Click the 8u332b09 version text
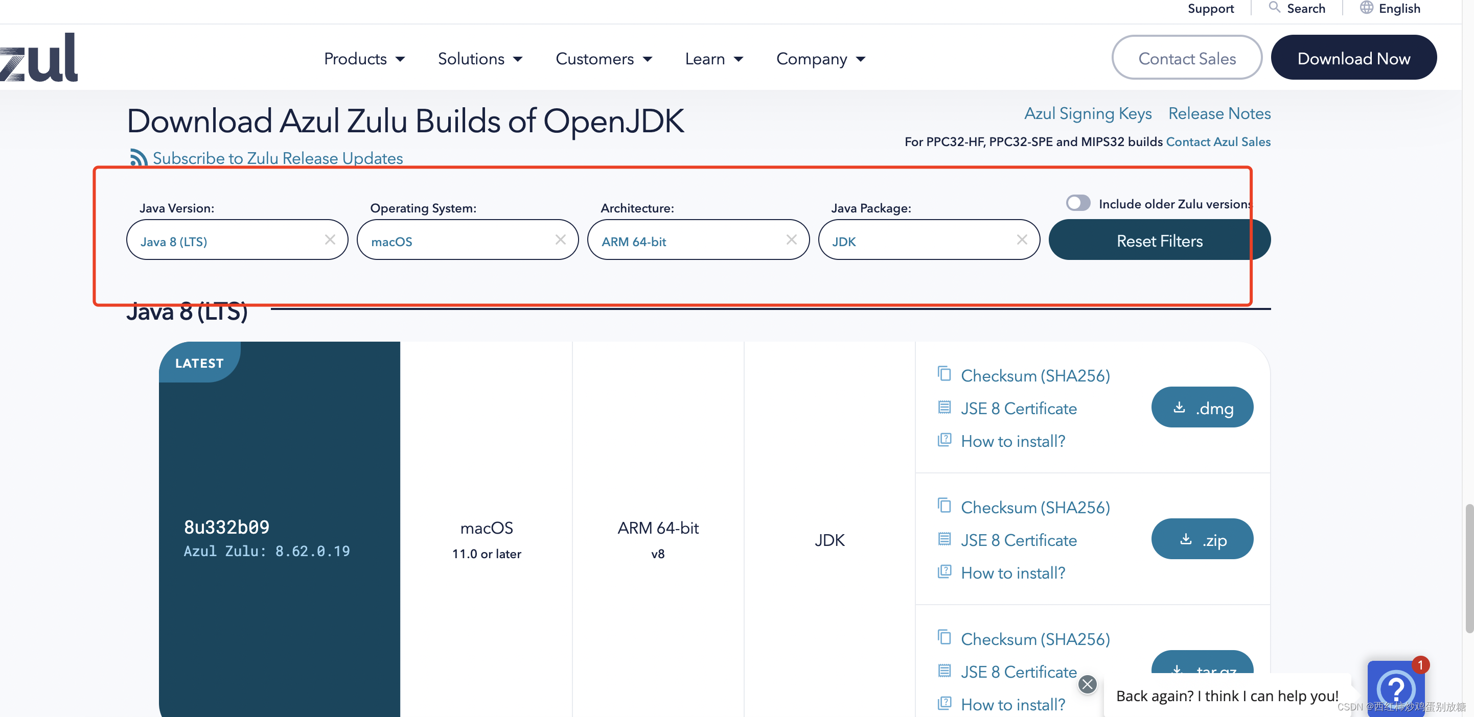Viewport: 1474px width, 717px height. click(226, 527)
